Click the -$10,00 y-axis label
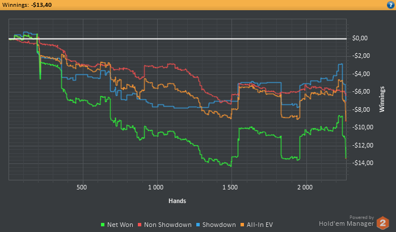The height and width of the screenshot is (232, 396). pyautogui.click(x=363, y=127)
